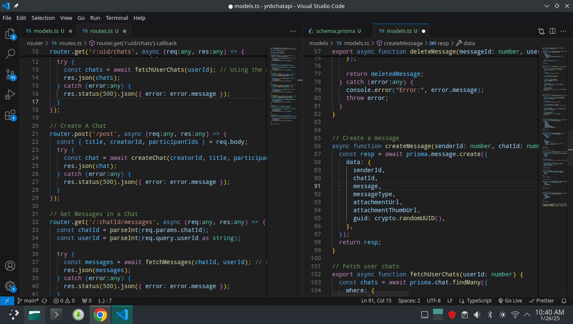Open the Source Control view
The image size is (573, 324).
coord(10,74)
